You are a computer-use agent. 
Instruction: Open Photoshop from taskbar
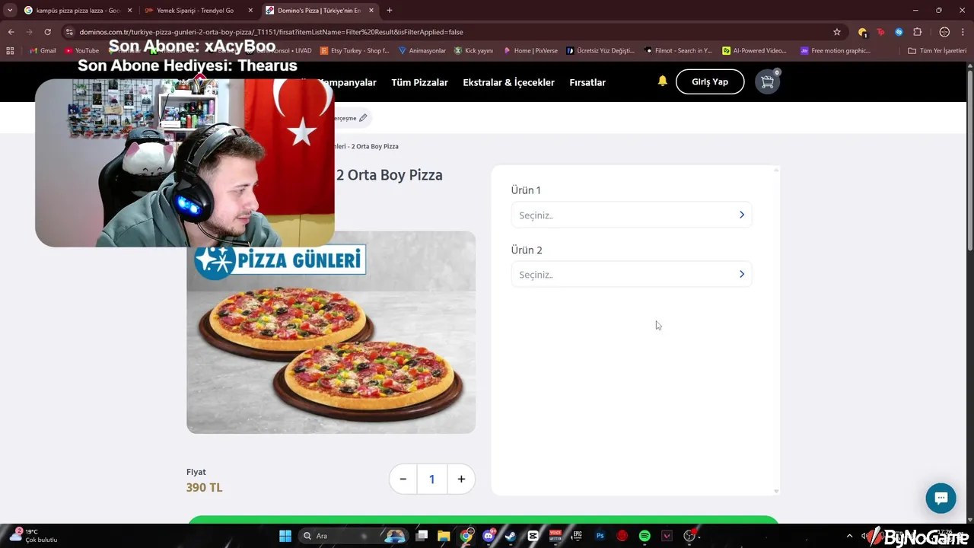click(x=600, y=536)
